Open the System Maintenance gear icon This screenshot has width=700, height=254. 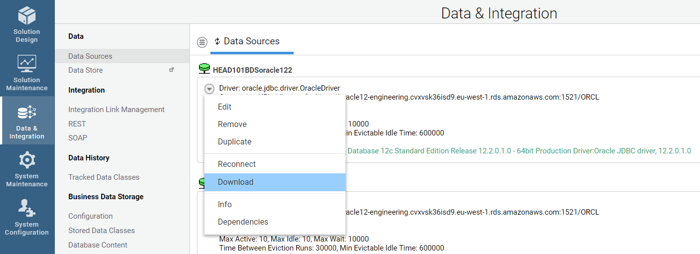point(27,160)
